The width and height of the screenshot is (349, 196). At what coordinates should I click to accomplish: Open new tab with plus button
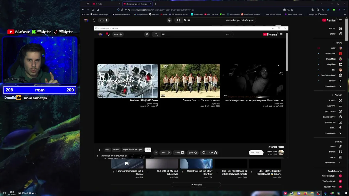[x=155, y=4]
